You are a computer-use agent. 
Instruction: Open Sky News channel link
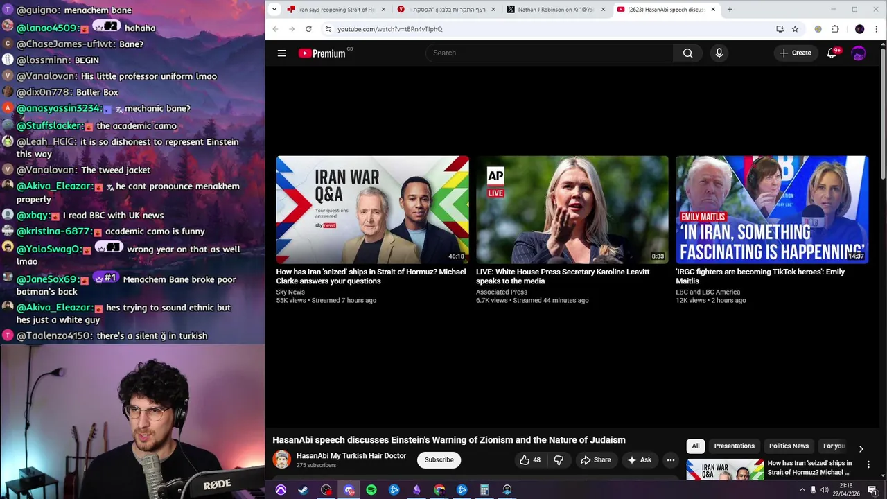[290, 292]
